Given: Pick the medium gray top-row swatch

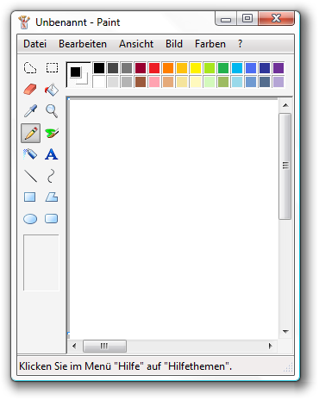Looking at the screenshot, I should 127,68.
